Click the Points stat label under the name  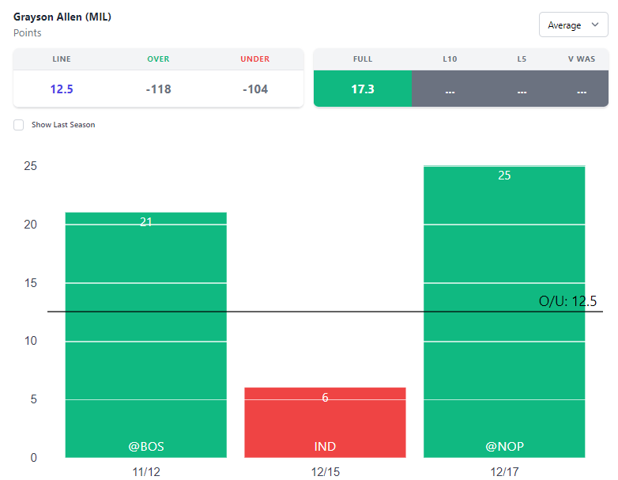click(28, 33)
